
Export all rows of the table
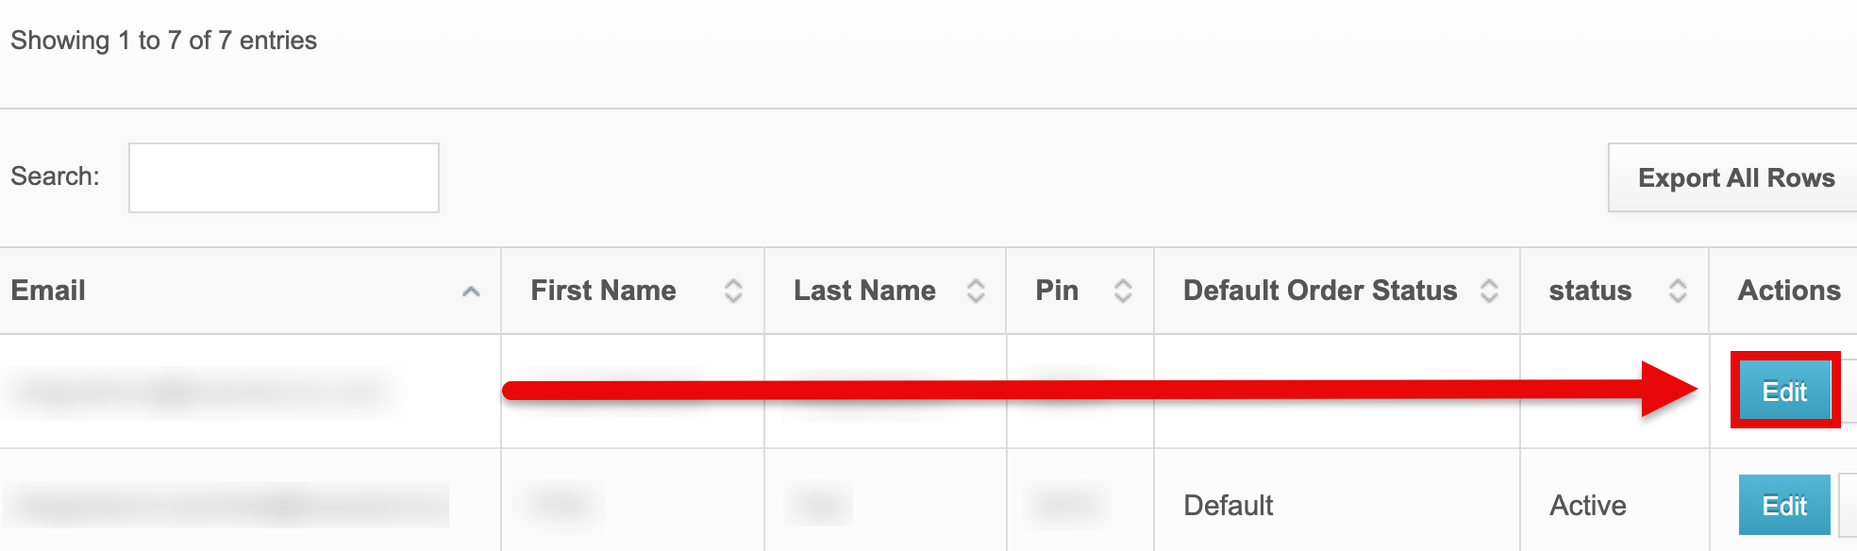click(1735, 177)
